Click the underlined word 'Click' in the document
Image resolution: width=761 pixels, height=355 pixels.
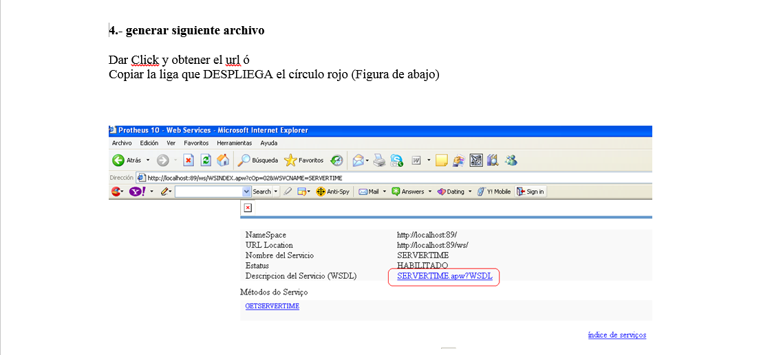point(145,60)
